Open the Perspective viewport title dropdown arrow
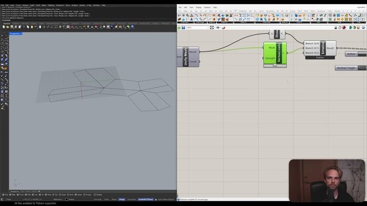This screenshot has height=206, width=367. [21, 34]
